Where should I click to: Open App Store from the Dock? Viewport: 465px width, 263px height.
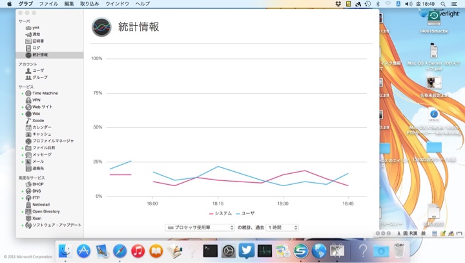[x=83, y=251]
